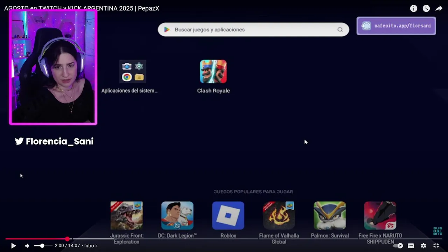
Task: Click the Suscribite watermark button
Action: point(437,231)
